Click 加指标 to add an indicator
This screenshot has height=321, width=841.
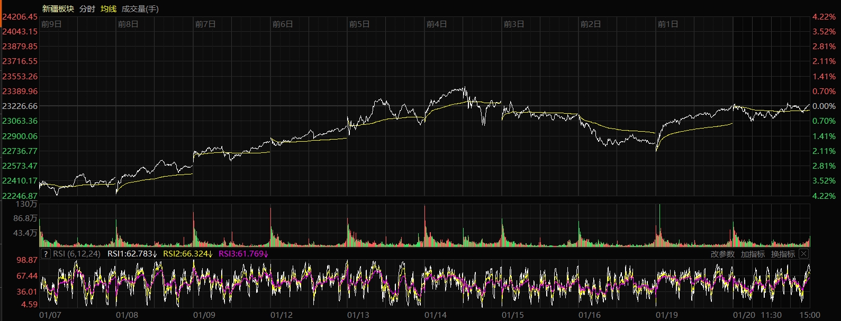point(753,254)
